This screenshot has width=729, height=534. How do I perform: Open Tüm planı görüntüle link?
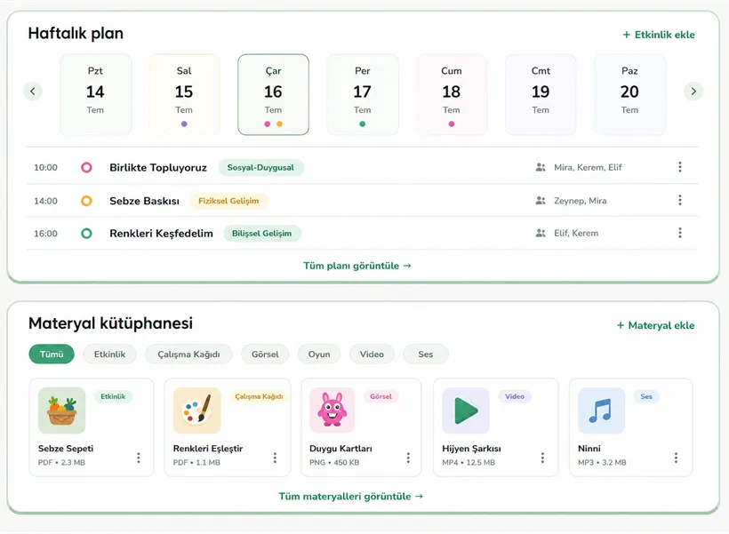pyautogui.click(x=357, y=266)
